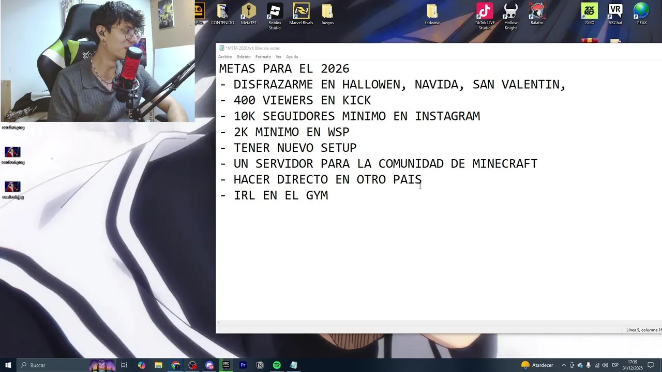Image resolution: width=662 pixels, height=372 pixels.
Task: Launch MetaTFT from the desktop
Action: pos(249,14)
